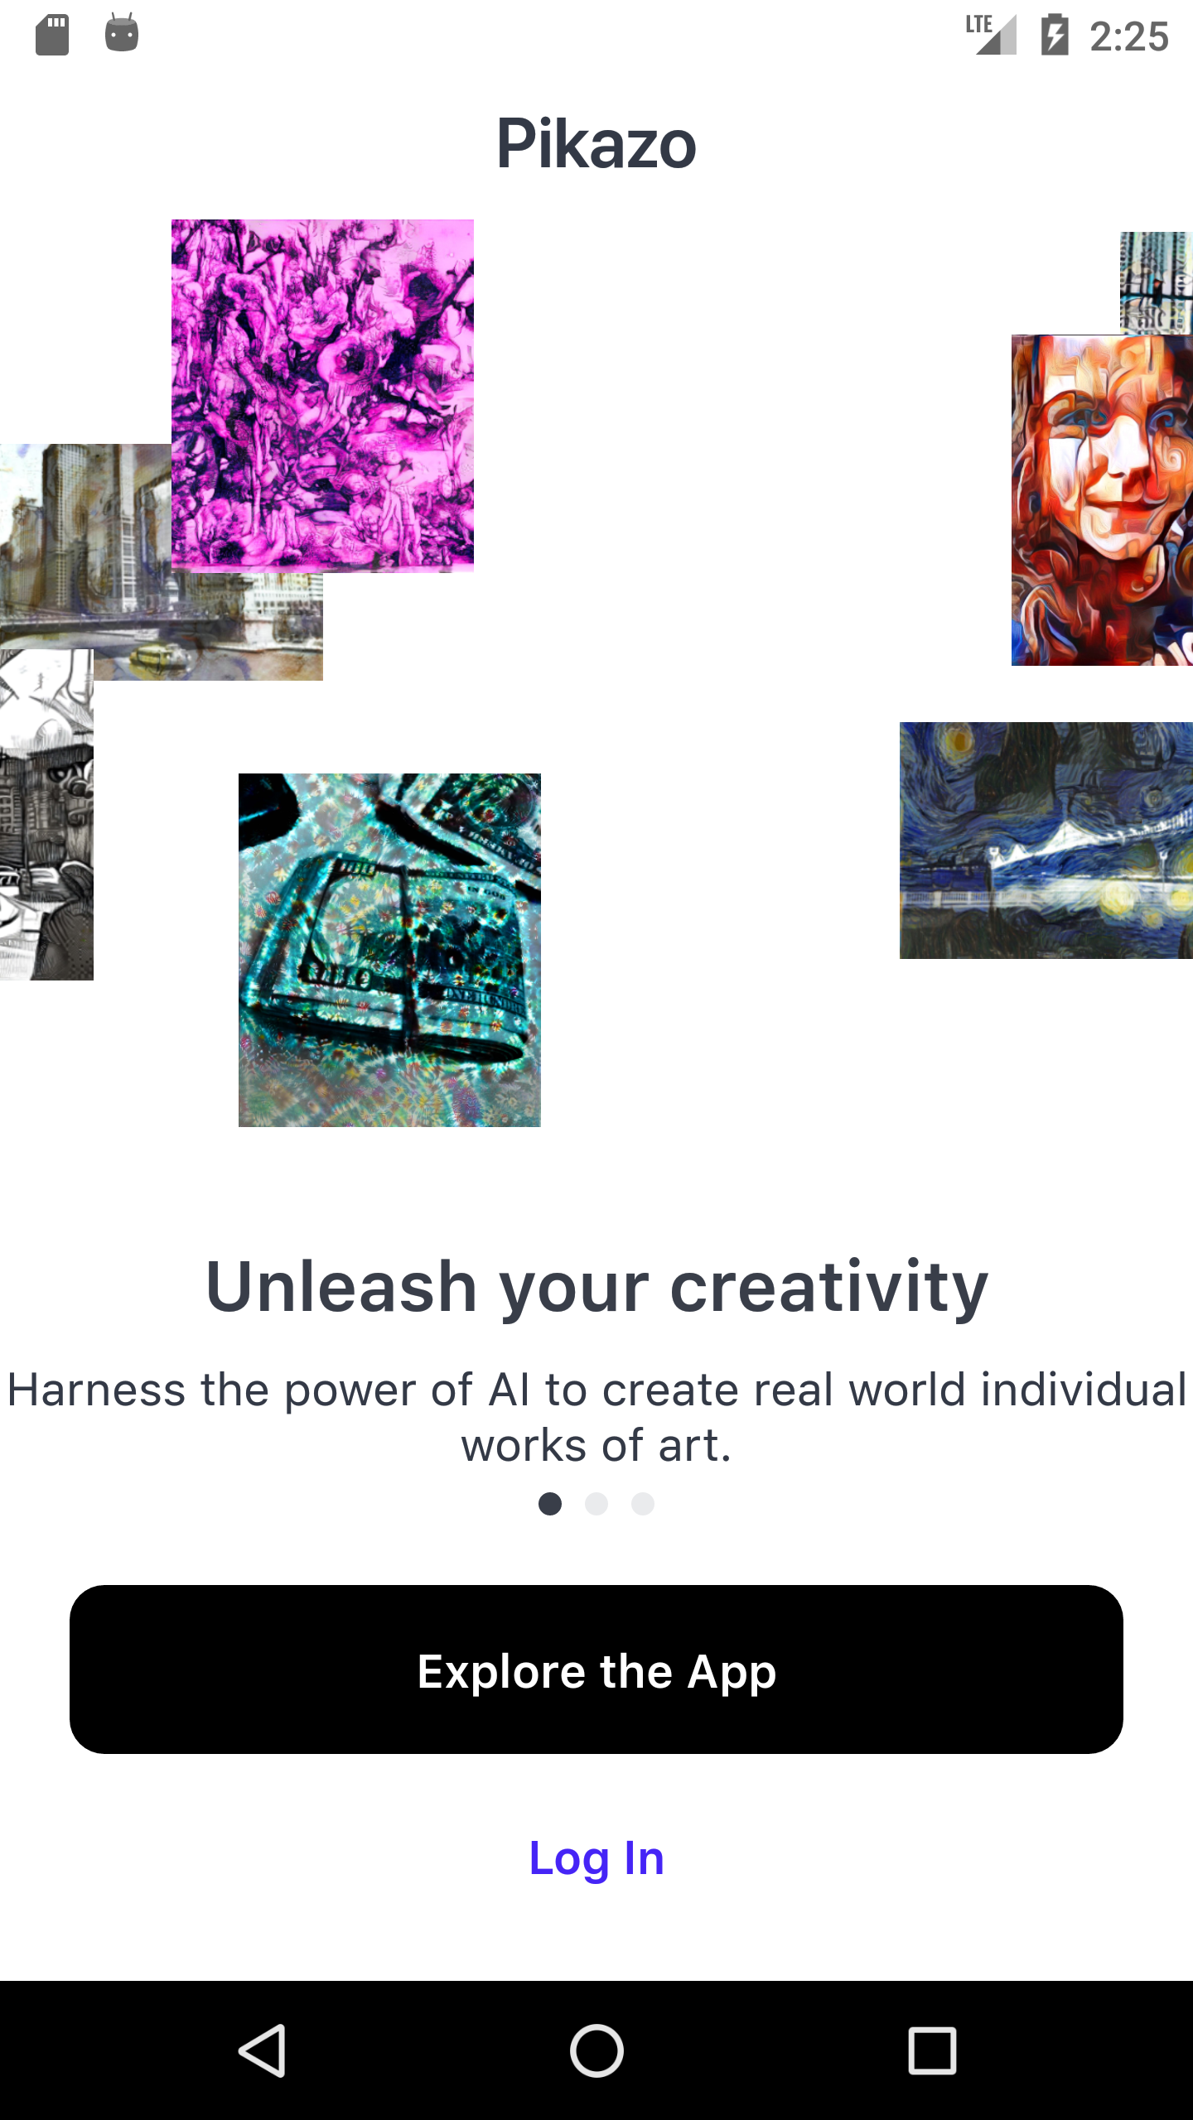The height and width of the screenshot is (2120, 1193).
Task: Open the teal money roll artwork thumbnail
Action: tap(389, 950)
